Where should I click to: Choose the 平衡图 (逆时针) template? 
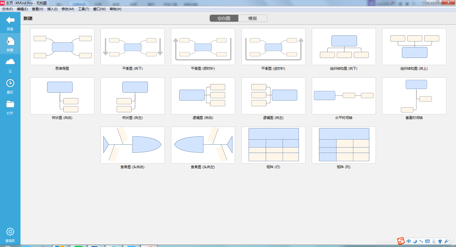coord(273,47)
